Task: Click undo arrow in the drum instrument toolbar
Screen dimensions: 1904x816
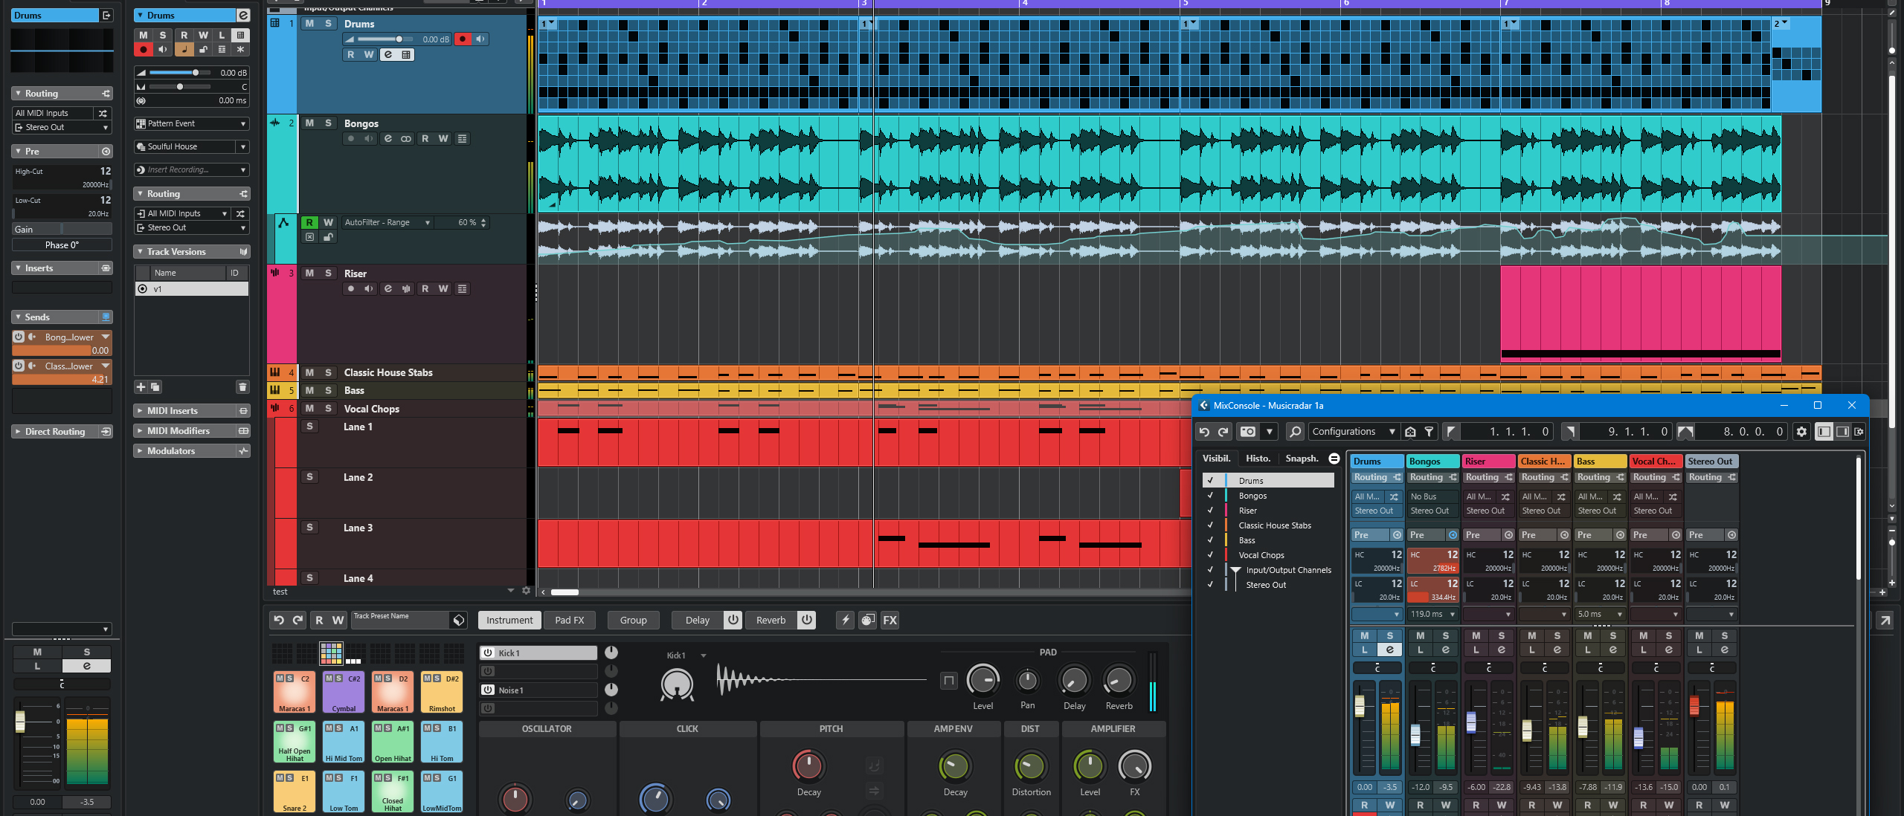Action: point(279,620)
